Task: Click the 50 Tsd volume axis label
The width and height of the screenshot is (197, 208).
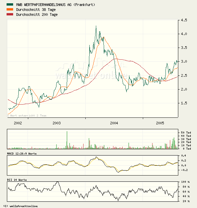Action: coord(186,132)
